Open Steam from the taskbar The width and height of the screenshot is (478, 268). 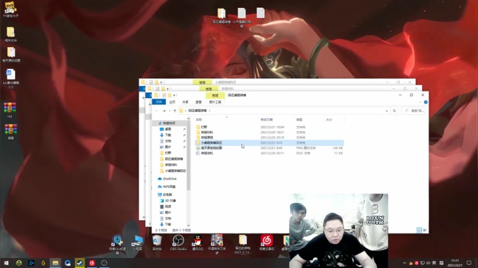(x=80, y=263)
